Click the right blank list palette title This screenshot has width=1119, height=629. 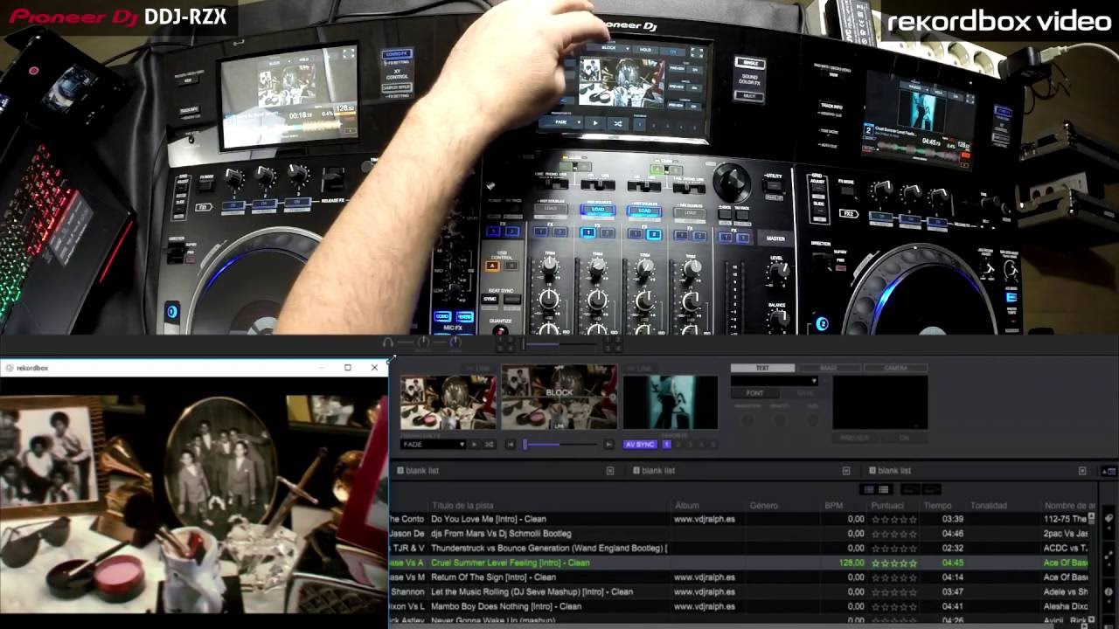pos(894,471)
